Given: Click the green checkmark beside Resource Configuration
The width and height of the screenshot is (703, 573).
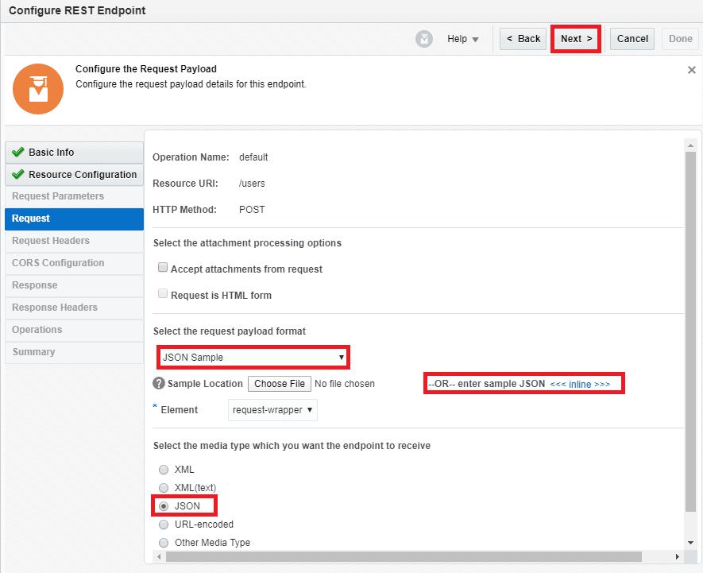Looking at the screenshot, I should [x=18, y=175].
